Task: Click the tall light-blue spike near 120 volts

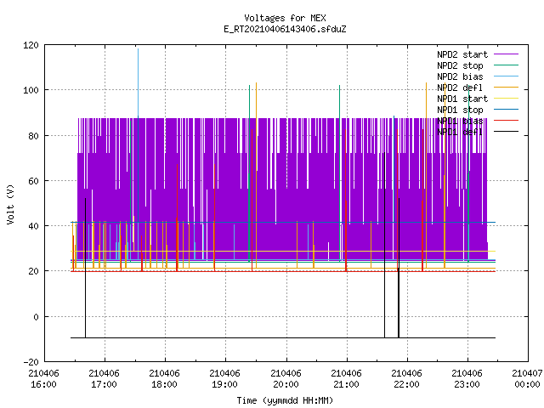Action: tap(138, 83)
